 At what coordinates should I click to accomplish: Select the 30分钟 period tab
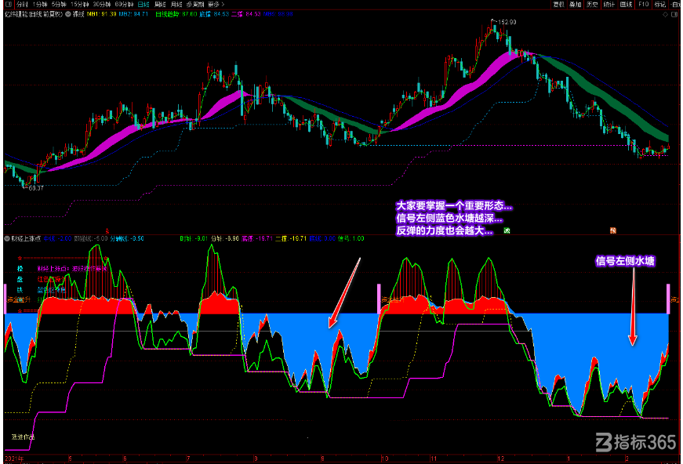(102, 5)
